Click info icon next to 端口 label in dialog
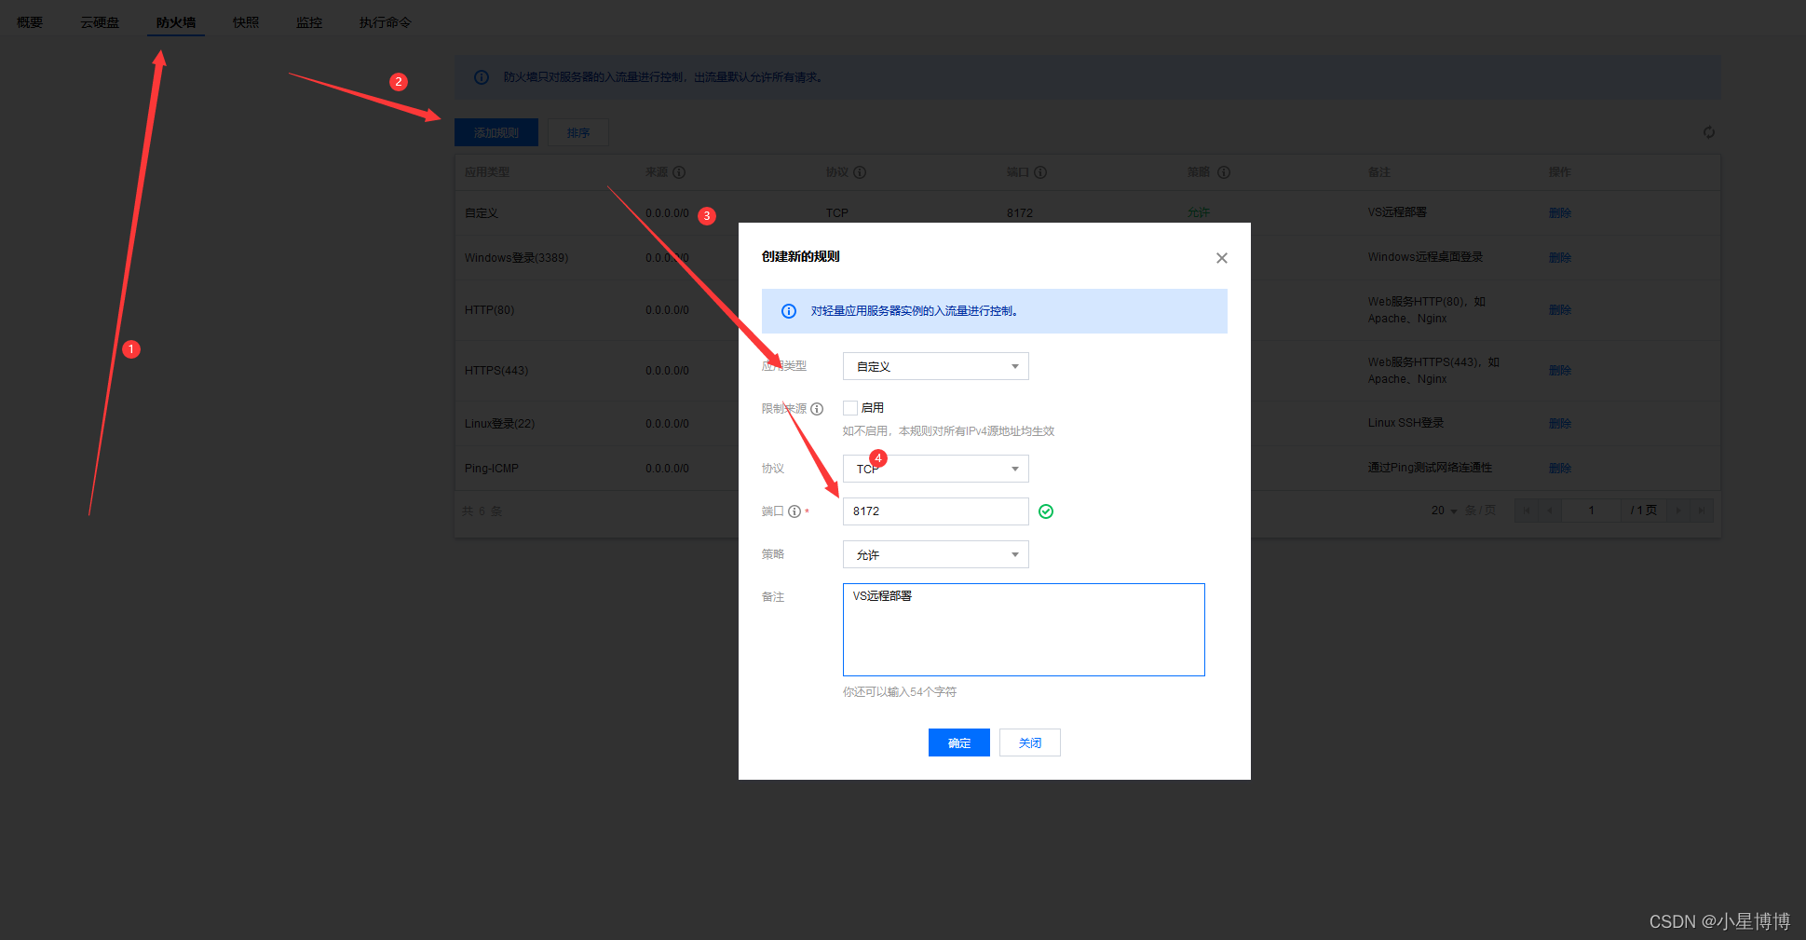This screenshot has width=1806, height=940. 794,511
